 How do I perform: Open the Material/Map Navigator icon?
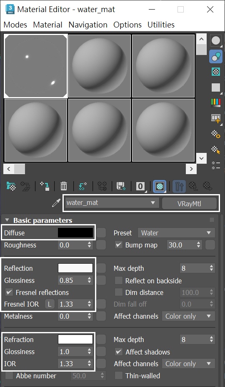point(215,165)
